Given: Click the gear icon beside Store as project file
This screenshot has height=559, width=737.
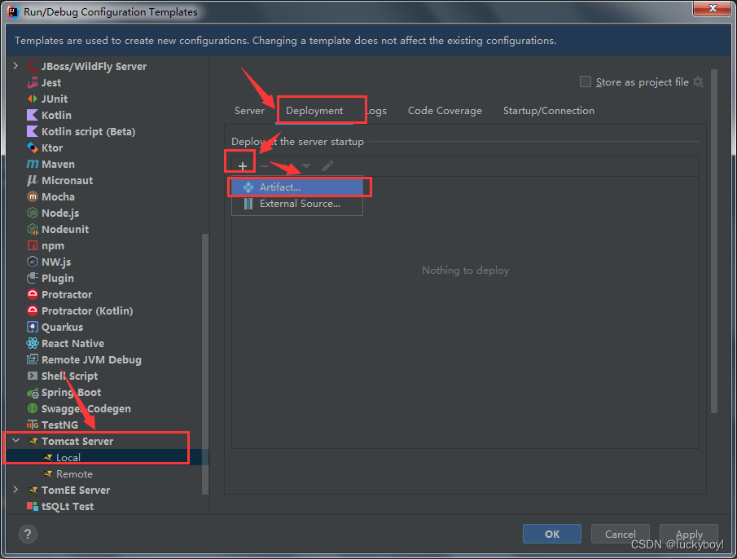Looking at the screenshot, I should (699, 81).
